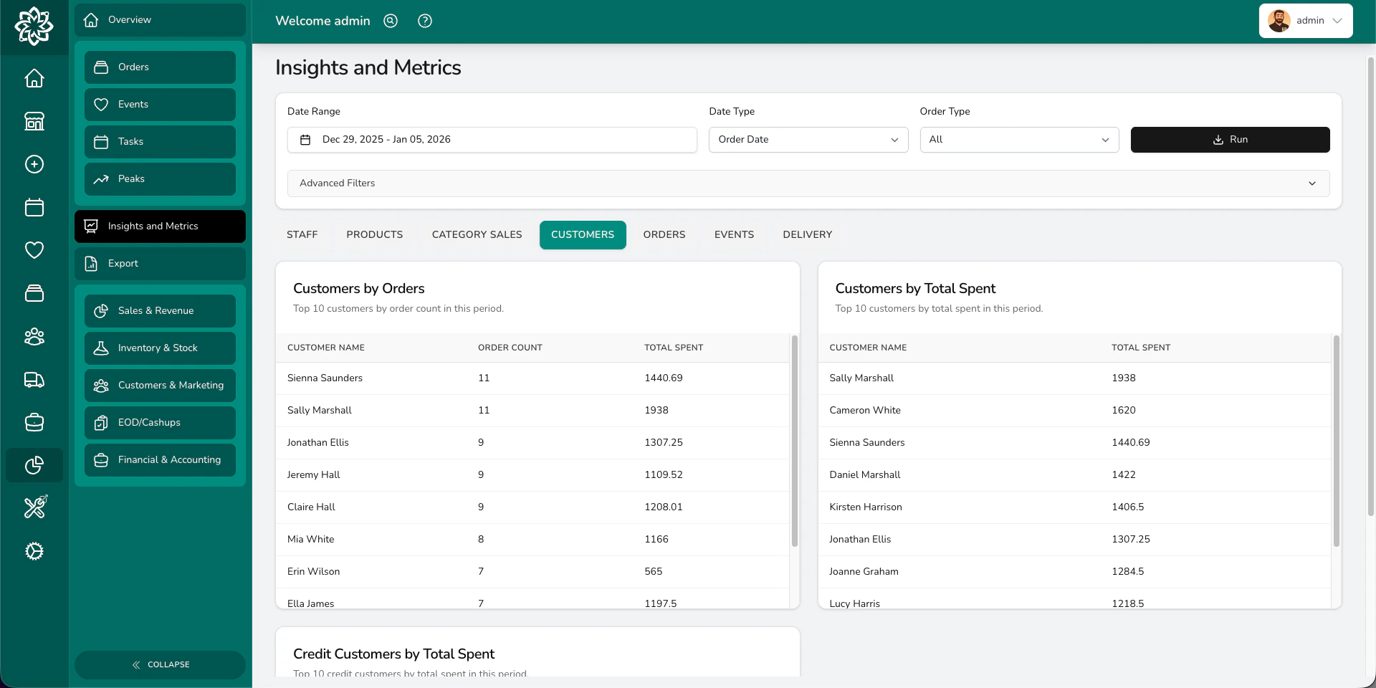Click the crossed utensils icon in the sidebar

click(34, 507)
